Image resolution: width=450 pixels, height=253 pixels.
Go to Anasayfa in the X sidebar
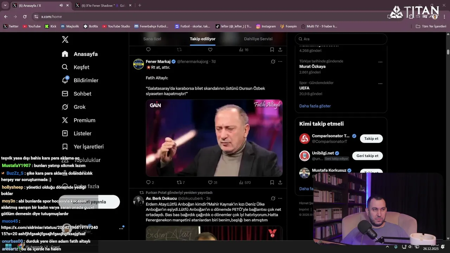(80, 54)
